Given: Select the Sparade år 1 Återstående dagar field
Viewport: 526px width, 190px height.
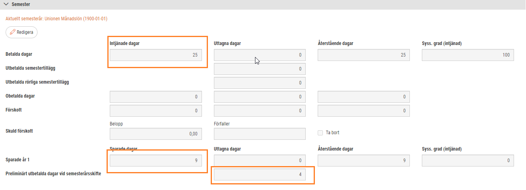Looking at the screenshot, I should (364, 161).
